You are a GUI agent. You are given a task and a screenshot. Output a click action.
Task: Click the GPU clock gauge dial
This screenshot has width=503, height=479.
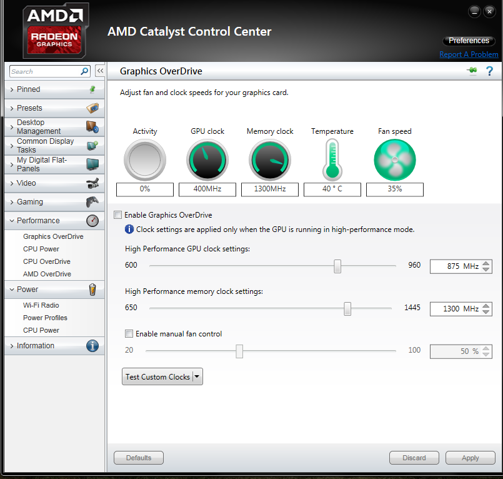pyautogui.click(x=207, y=160)
